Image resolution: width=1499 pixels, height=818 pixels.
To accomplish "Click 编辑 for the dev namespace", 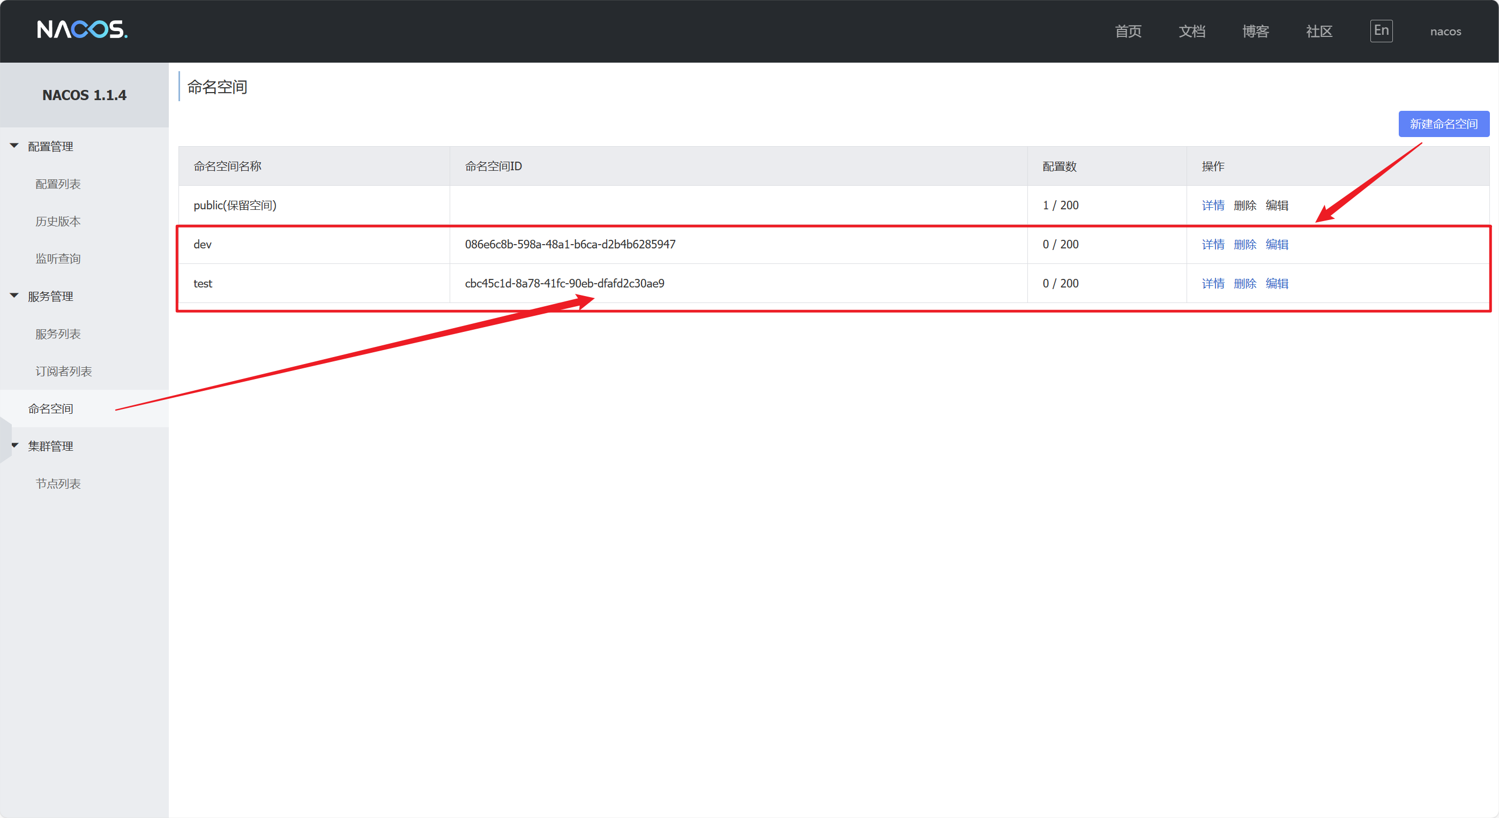I will (1277, 244).
